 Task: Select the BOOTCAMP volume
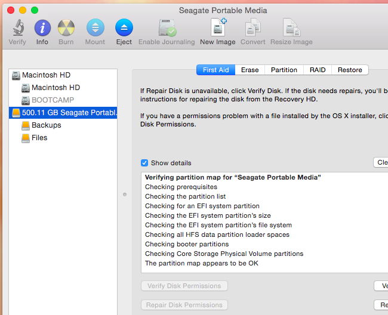63,100
